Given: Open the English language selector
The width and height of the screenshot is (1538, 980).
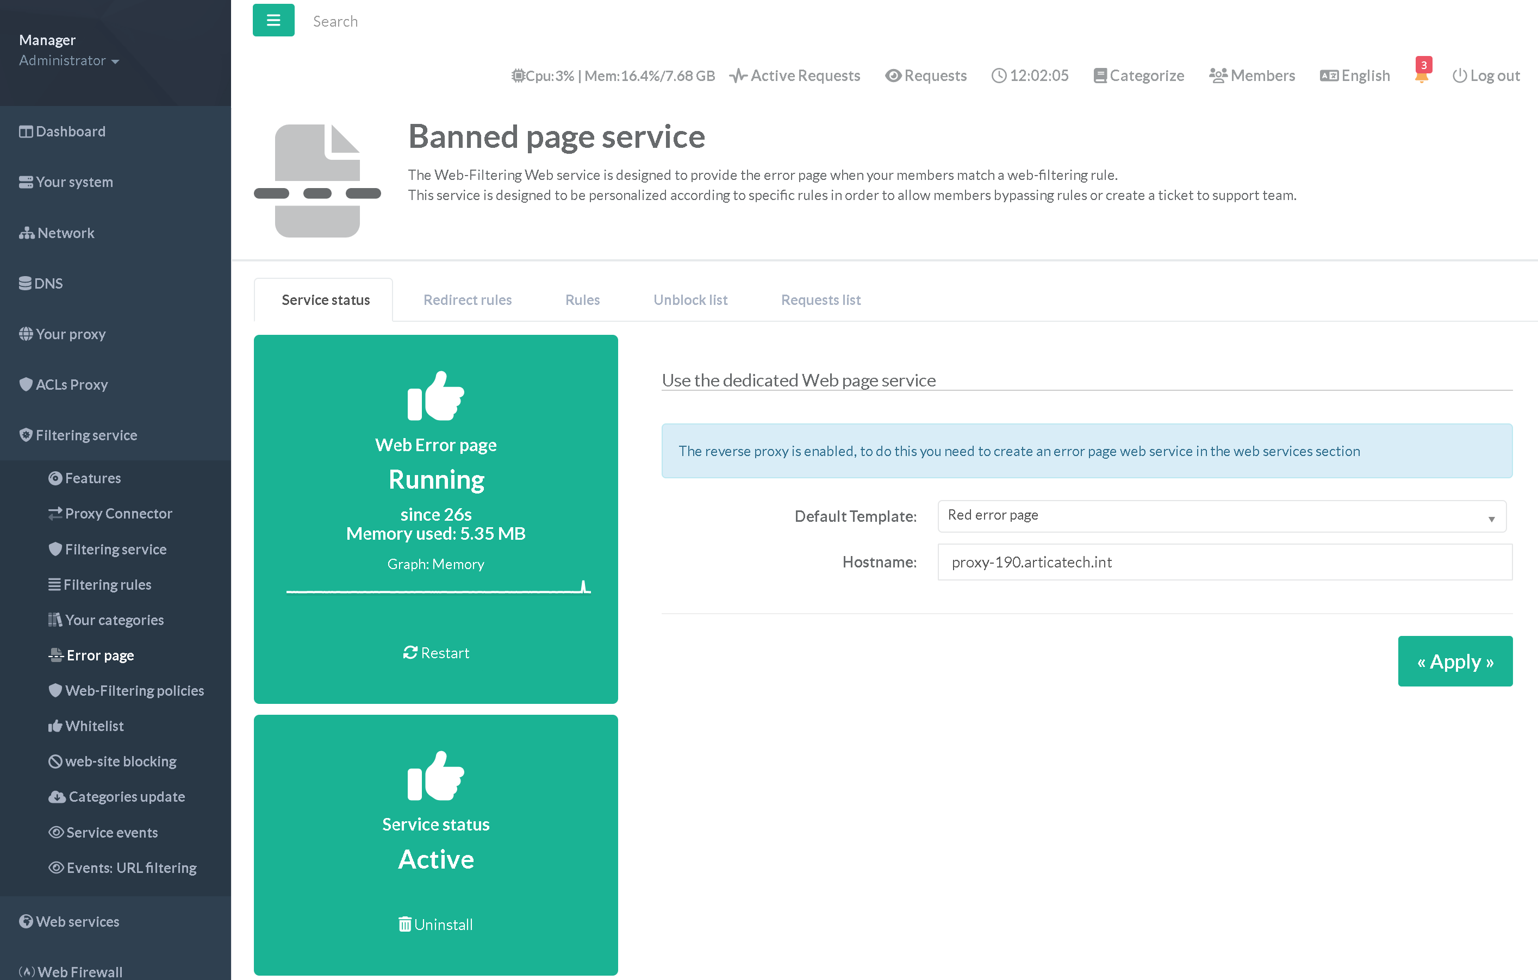Looking at the screenshot, I should click(1355, 76).
